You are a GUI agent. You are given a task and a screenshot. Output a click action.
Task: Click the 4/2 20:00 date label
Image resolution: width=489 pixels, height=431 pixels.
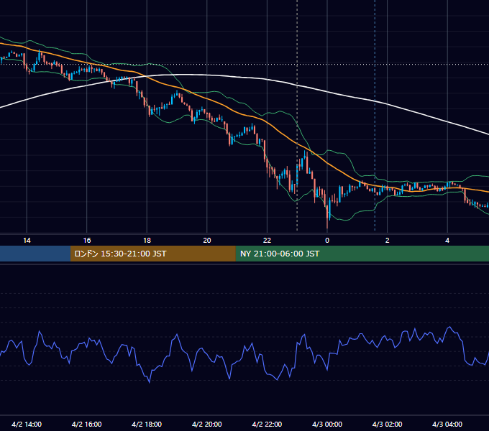click(207, 424)
